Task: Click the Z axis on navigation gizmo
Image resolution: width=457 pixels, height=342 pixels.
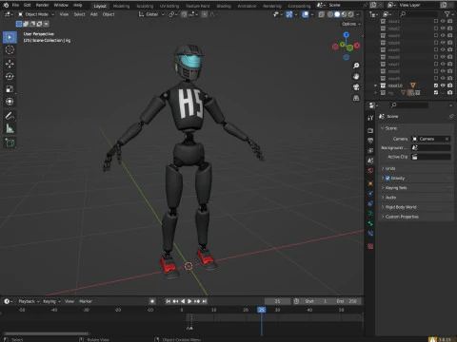Action: click(x=347, y=34)
